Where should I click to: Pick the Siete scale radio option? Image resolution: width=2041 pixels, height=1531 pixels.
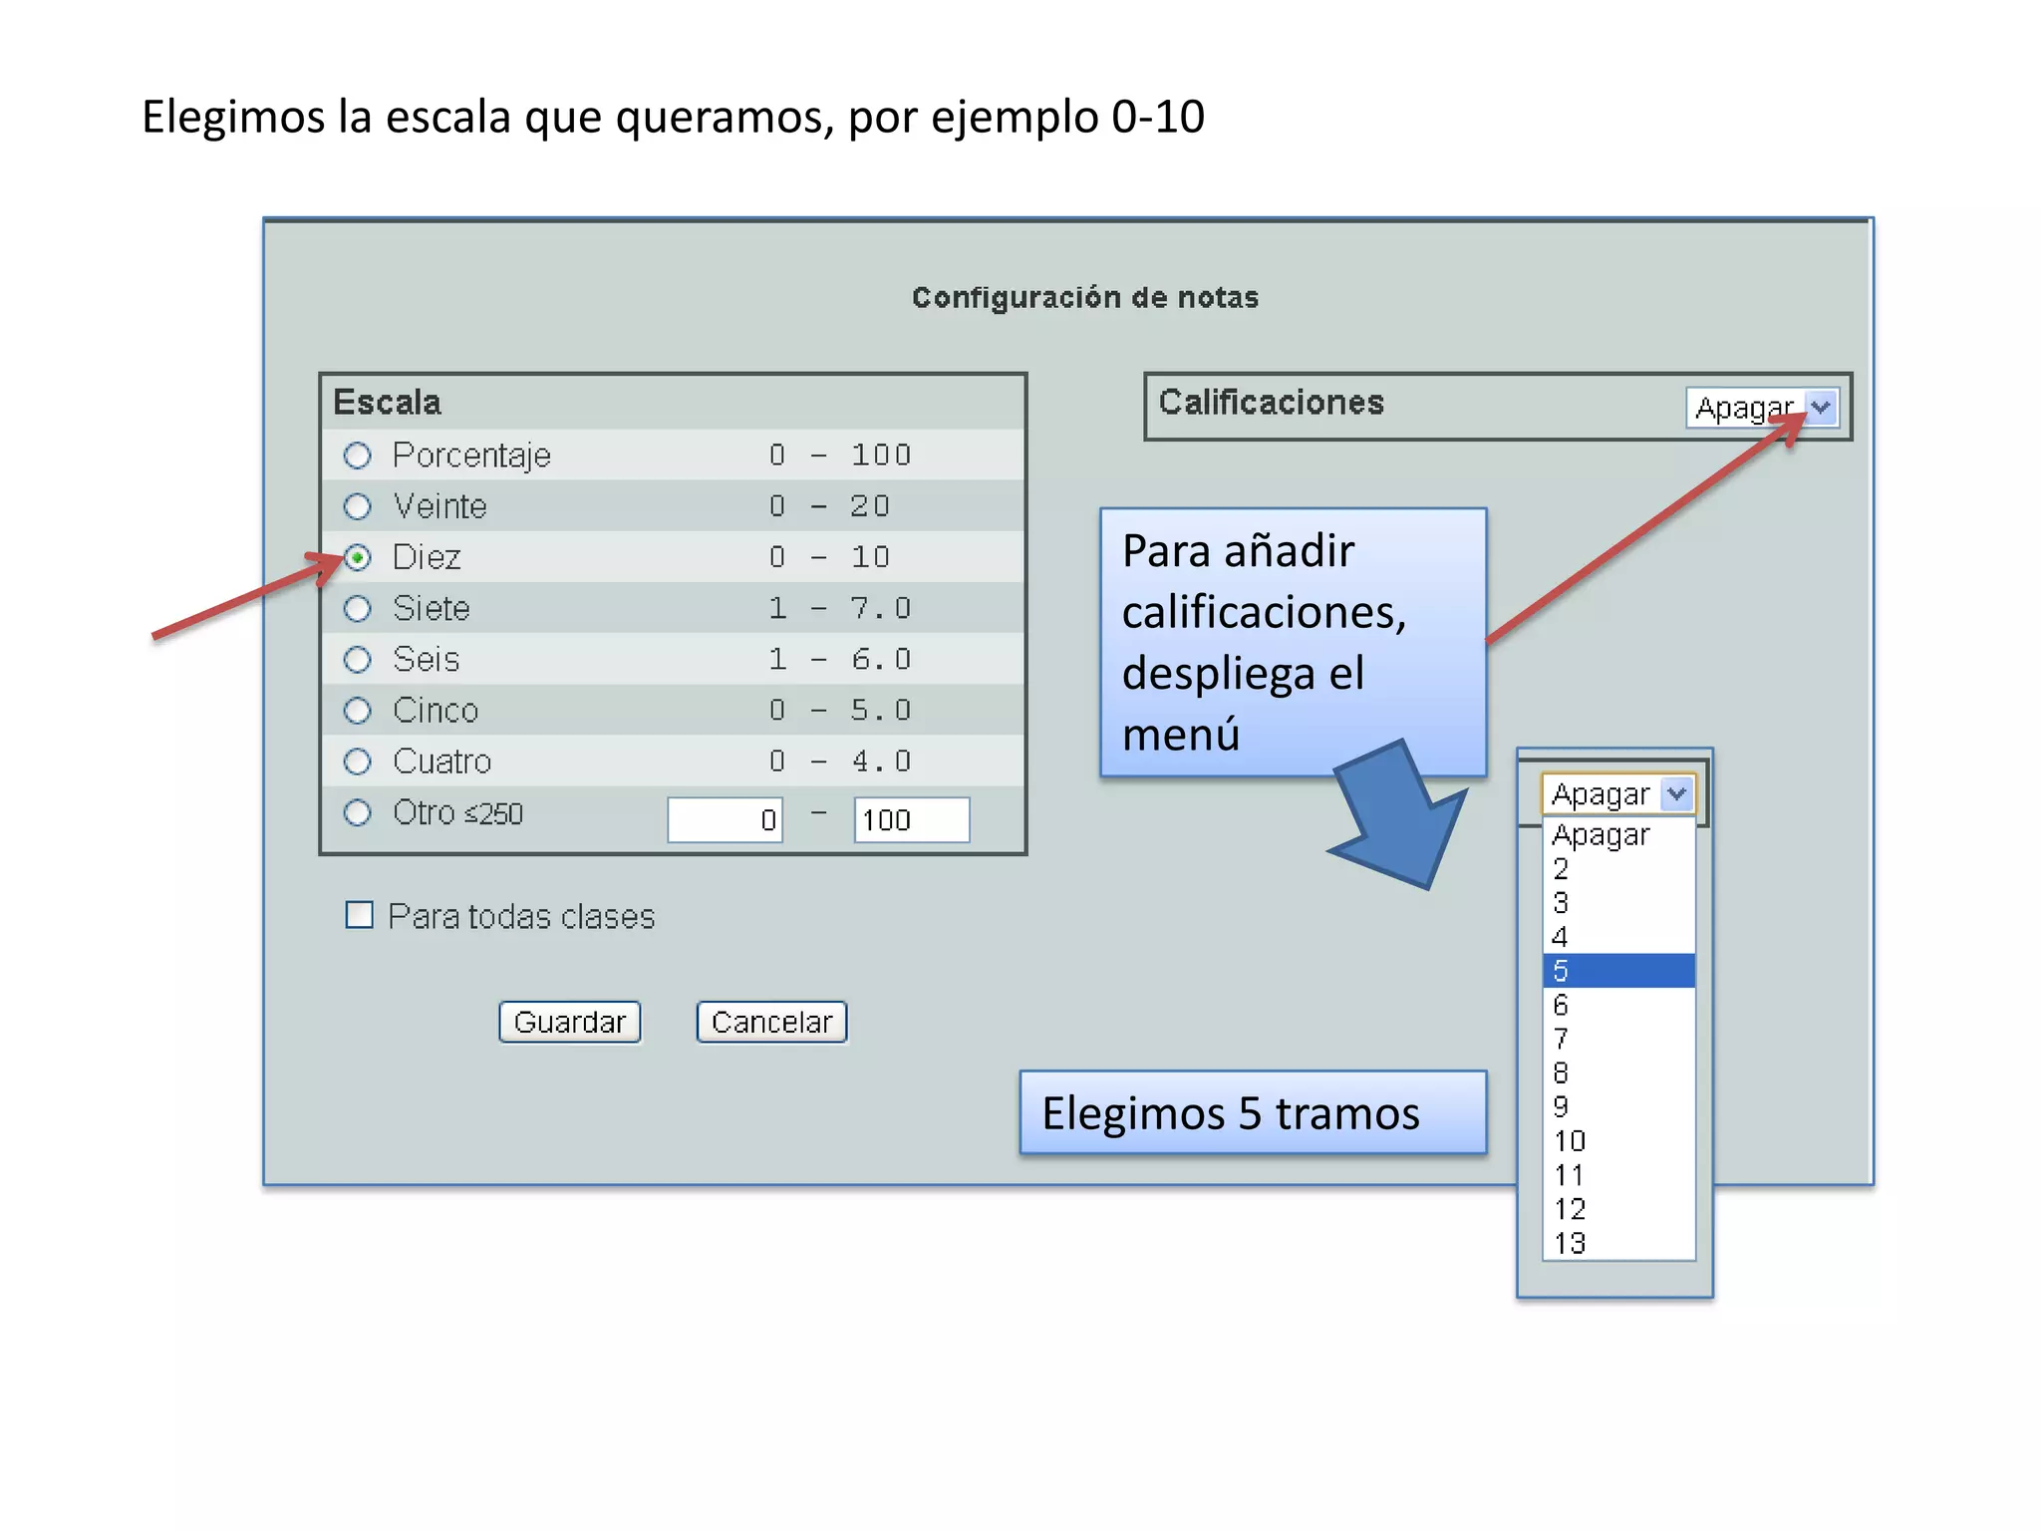[357, 608]
